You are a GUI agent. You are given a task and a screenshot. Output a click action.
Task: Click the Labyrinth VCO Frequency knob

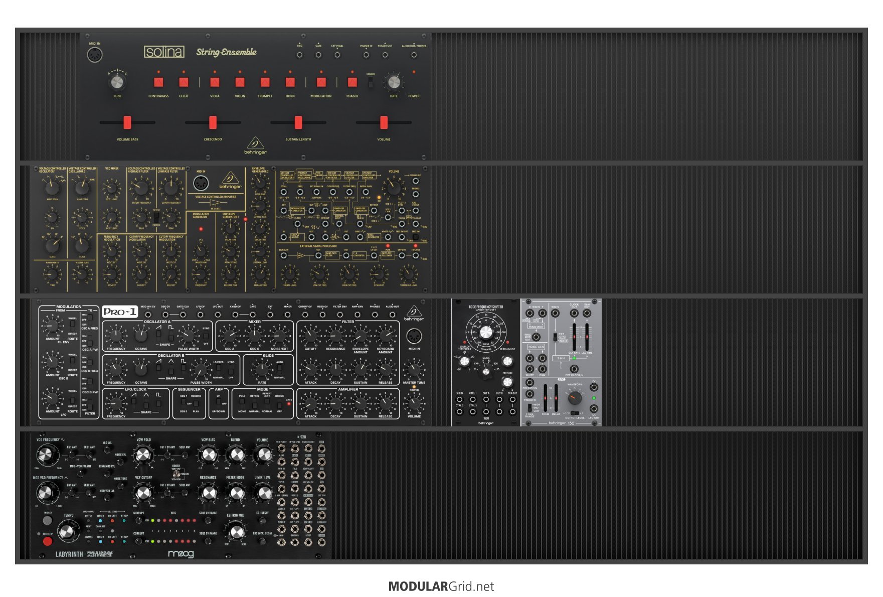coord(45,456)
